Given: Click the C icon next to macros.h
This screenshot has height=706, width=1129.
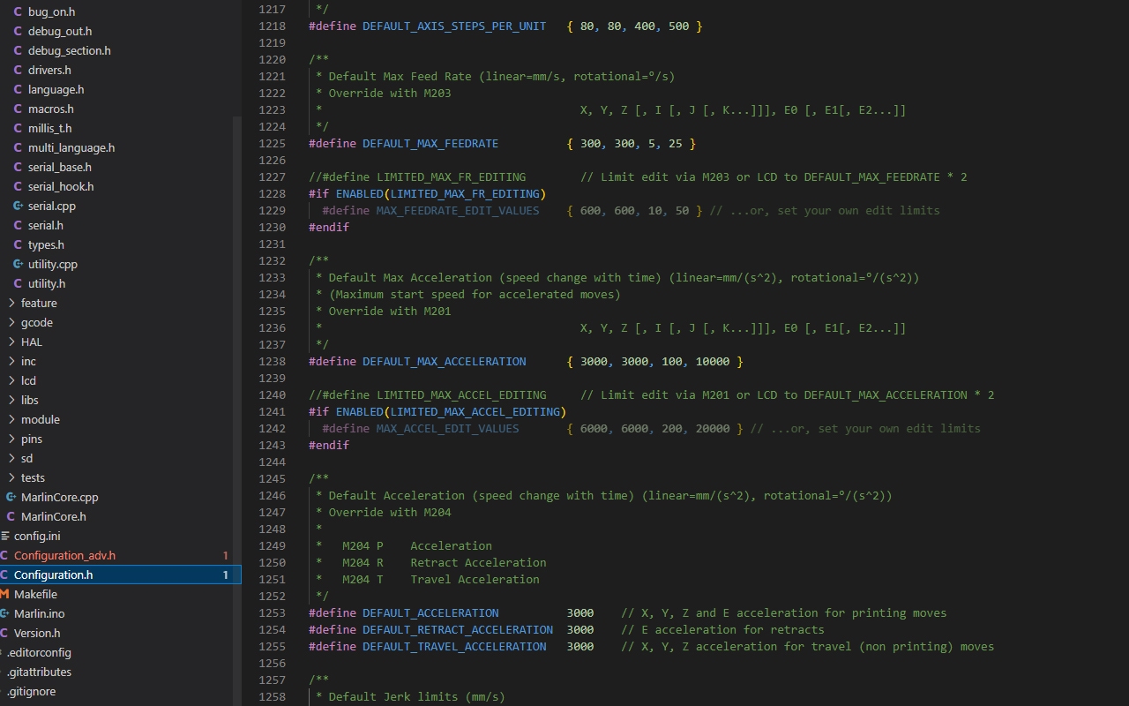Looking at the screenshot, I should [x=18, y=109].
